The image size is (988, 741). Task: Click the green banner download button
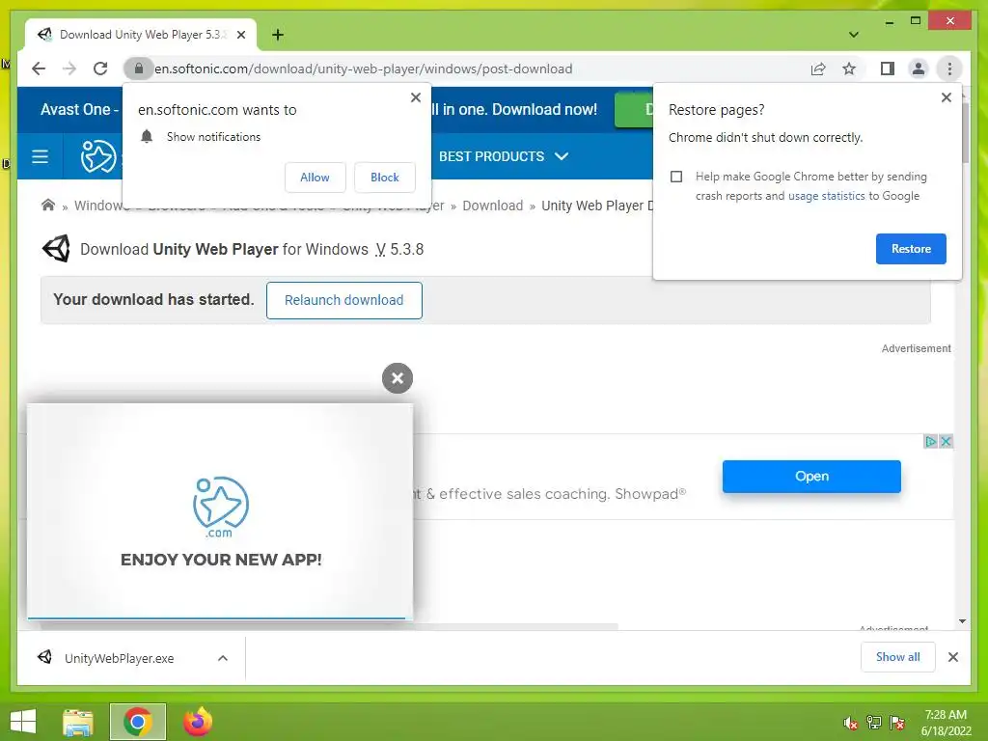tap(634, 110)
